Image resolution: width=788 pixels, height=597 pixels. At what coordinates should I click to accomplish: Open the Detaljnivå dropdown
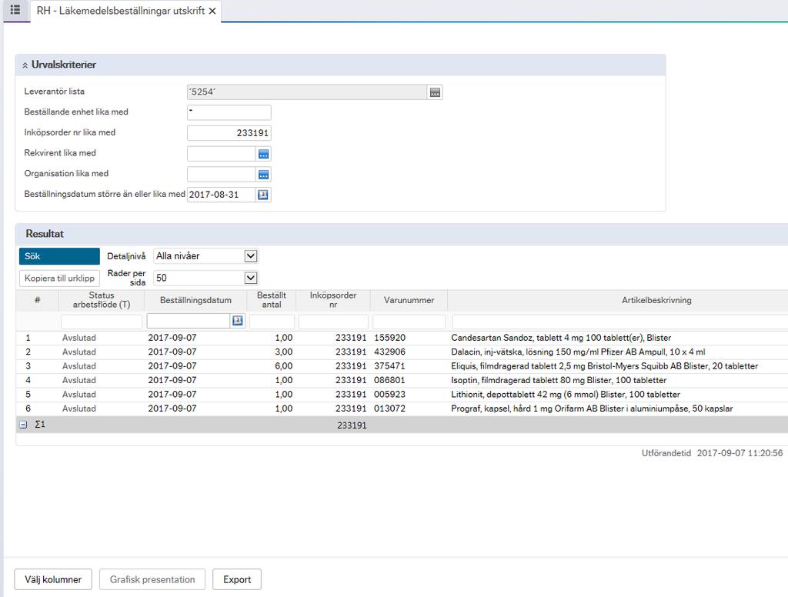point(206,255)
